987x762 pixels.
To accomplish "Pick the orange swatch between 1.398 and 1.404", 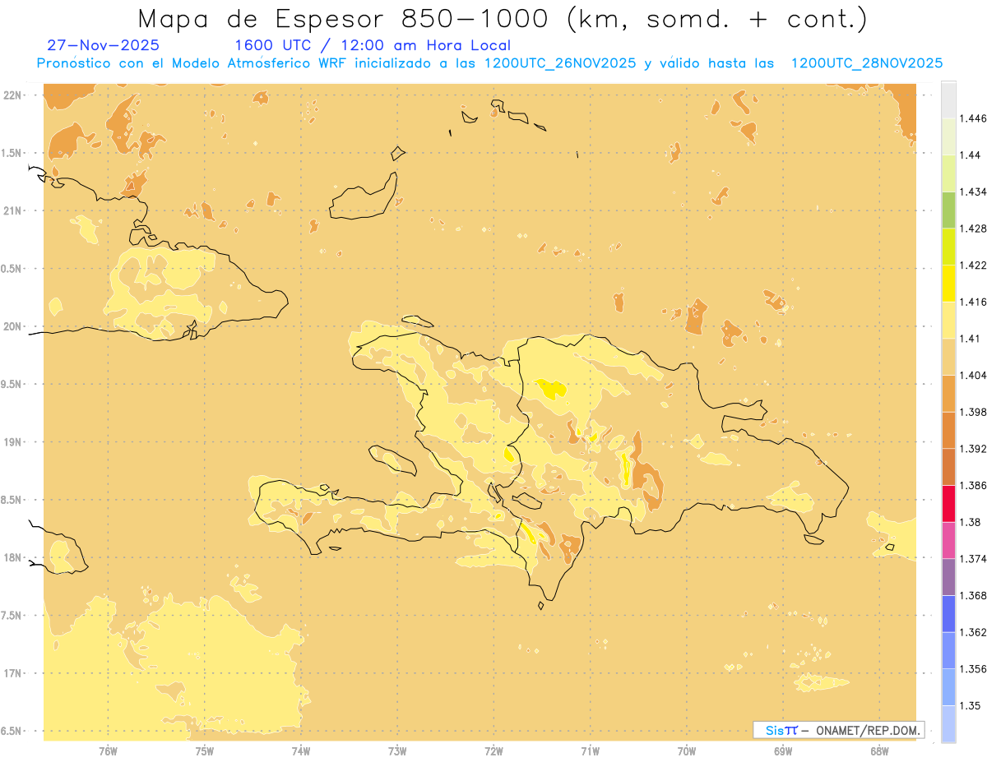I will pos(948,393).
